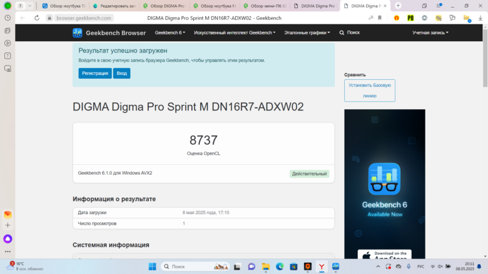This screenshot has width=488, height=274.
Task: Open the percent discount extension icon
Action: [x=439, y=18]
